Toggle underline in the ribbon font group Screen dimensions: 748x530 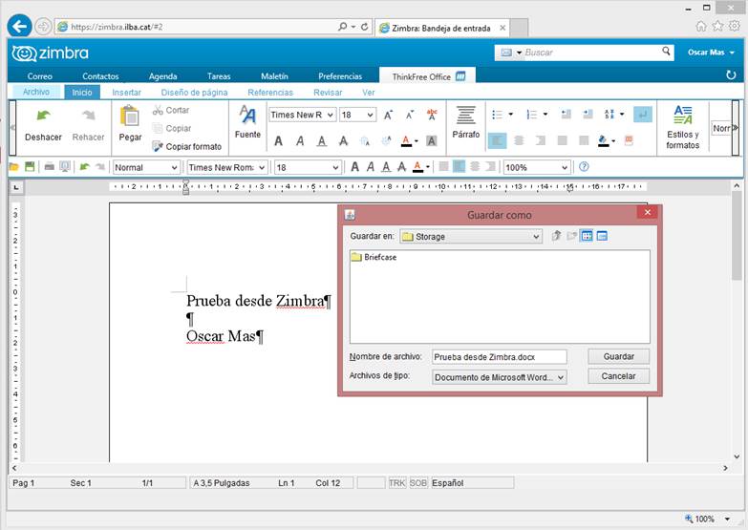322,140
